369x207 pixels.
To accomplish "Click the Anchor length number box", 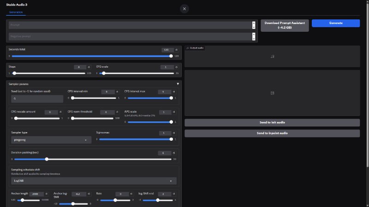I will click(36, 194).
